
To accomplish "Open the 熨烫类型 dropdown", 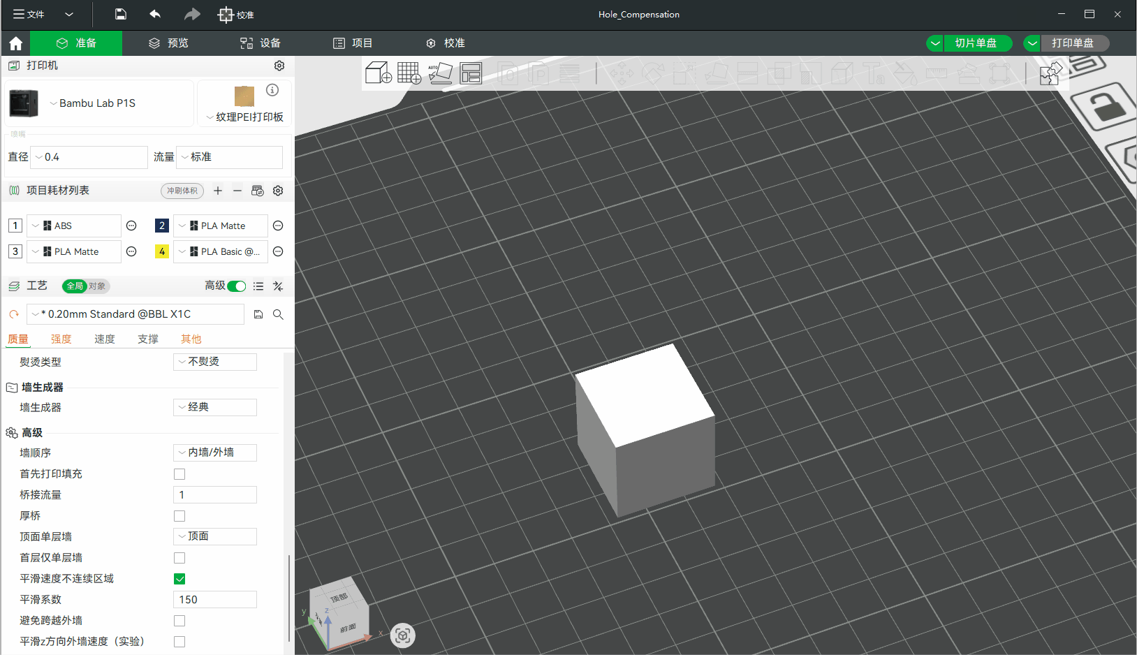I will [x=215, y=362].
